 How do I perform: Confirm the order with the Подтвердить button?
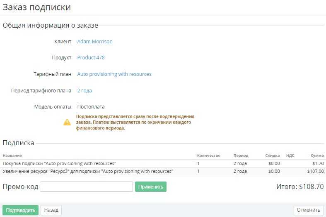(20, 210)
